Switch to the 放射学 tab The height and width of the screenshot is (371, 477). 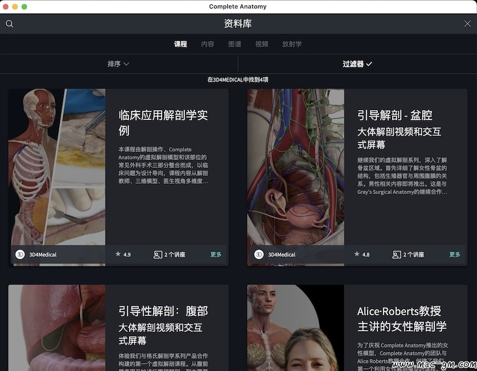pos(291,44)
